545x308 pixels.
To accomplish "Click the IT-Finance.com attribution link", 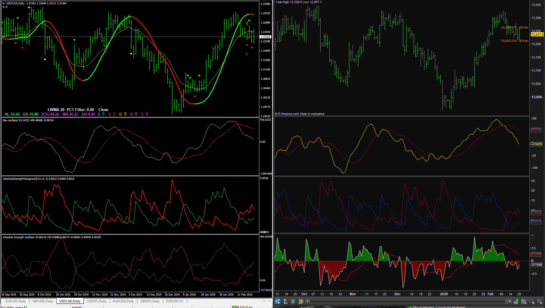I will [288, 114].
